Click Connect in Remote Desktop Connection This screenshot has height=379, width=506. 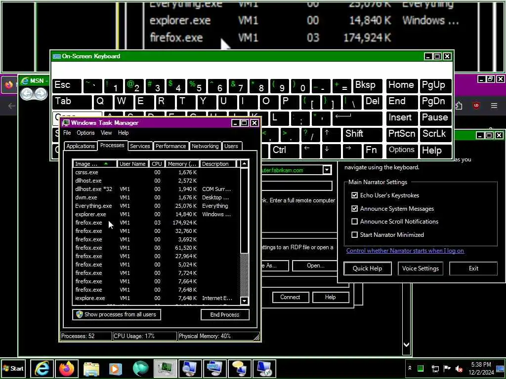coord(291,297)
